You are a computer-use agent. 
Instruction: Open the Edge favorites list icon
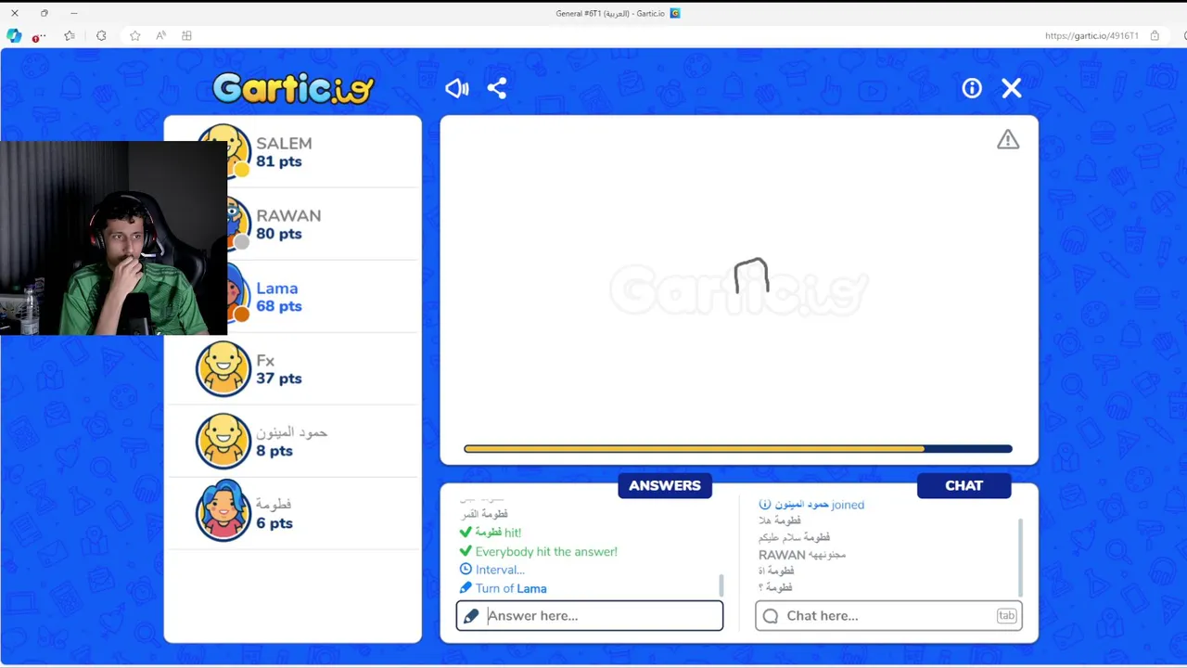pyautogui.click(x=70, y=35)
